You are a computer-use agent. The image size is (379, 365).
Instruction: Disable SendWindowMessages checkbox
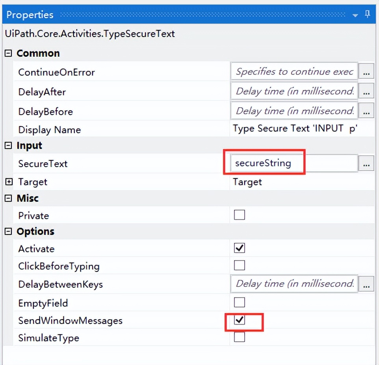(240, 320)
